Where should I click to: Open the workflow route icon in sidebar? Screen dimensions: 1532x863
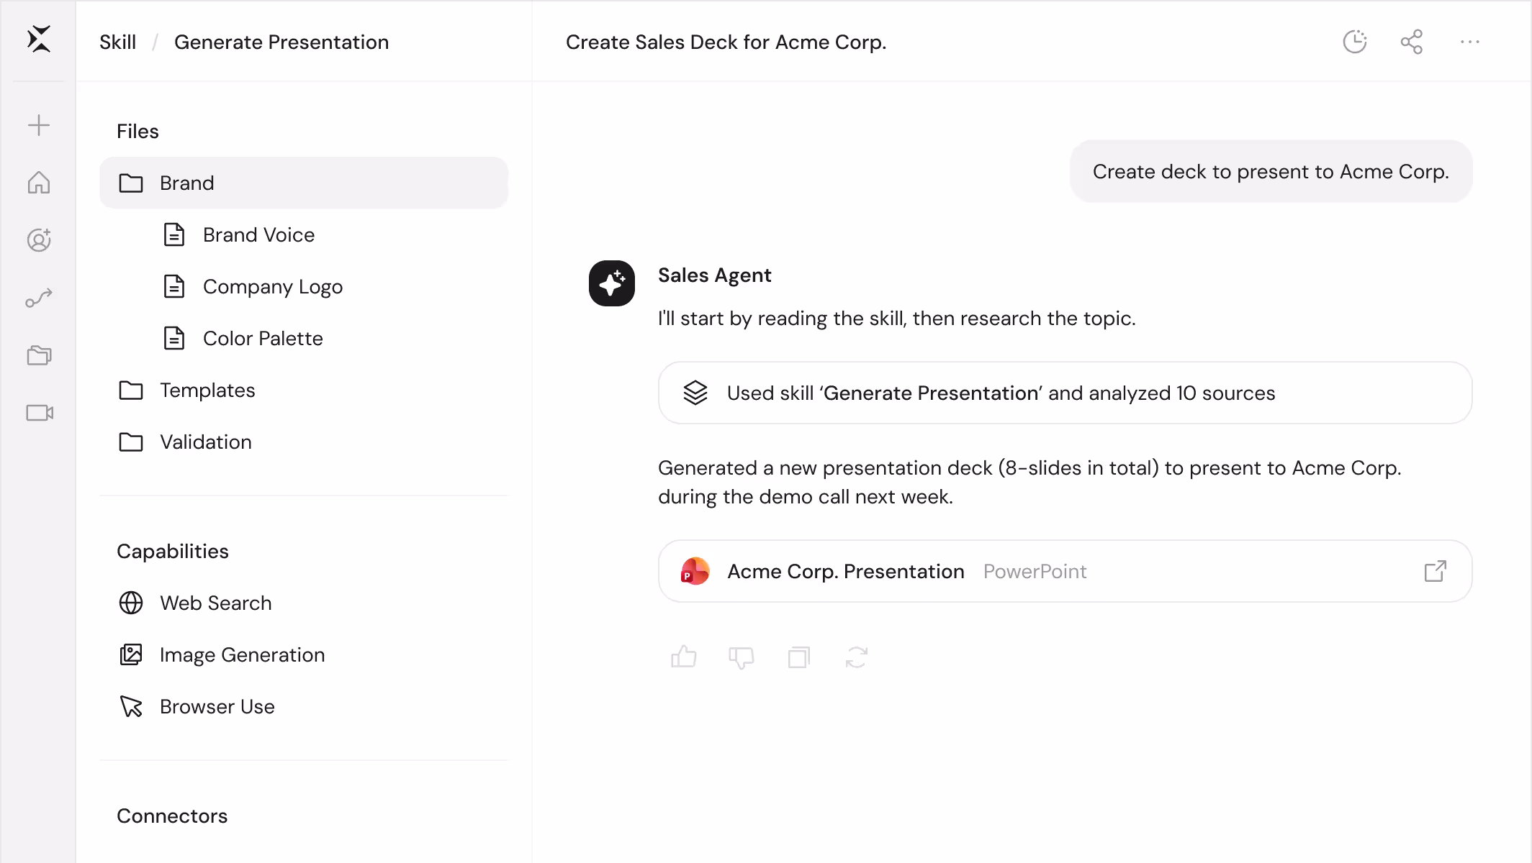pos(39,298)
